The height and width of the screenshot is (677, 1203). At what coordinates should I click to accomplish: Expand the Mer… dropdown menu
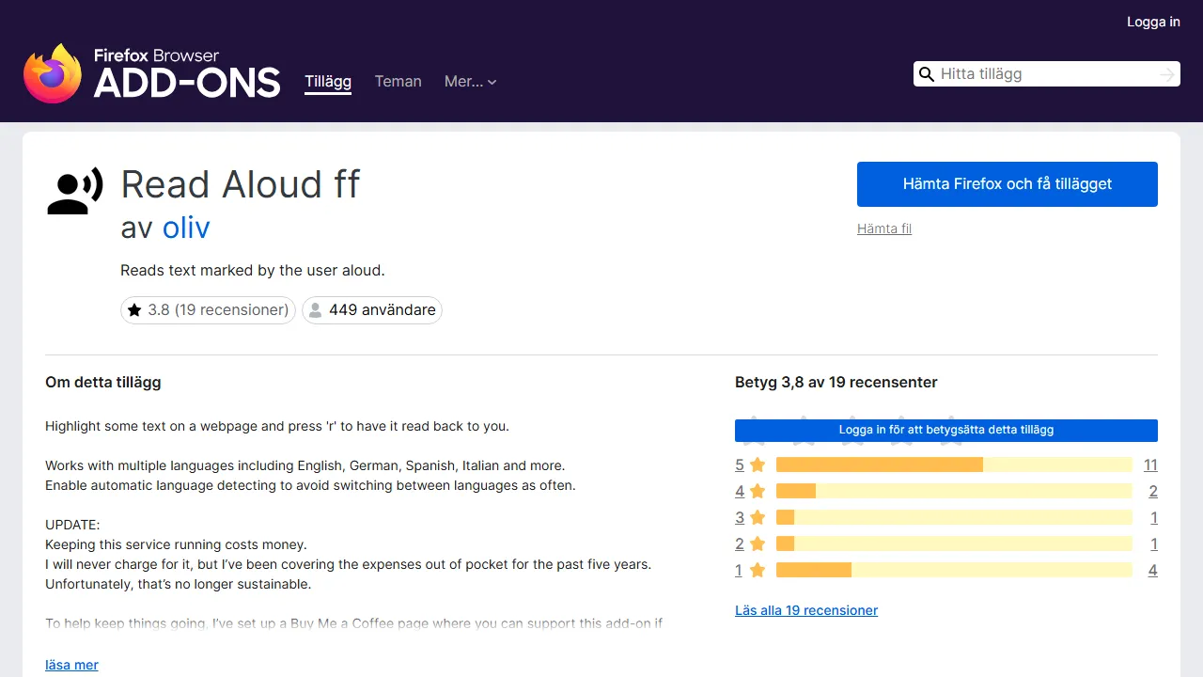click(470, 82)
